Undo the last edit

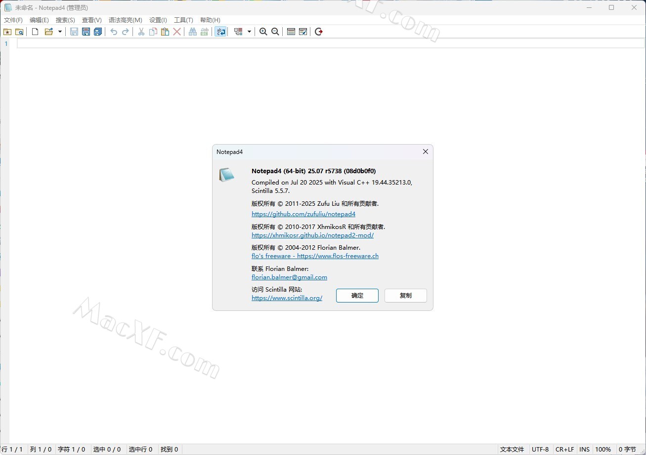click(114, 32)
